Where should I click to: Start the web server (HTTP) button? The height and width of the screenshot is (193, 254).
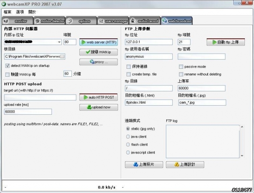click(x=98, y=42)
